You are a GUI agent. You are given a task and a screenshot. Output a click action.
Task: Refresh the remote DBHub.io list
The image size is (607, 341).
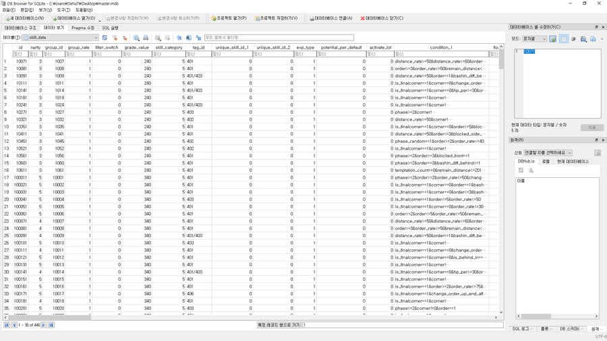(x=521, y=170)
